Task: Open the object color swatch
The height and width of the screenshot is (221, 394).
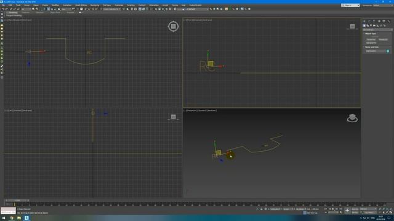Action: tap(388, 51)
